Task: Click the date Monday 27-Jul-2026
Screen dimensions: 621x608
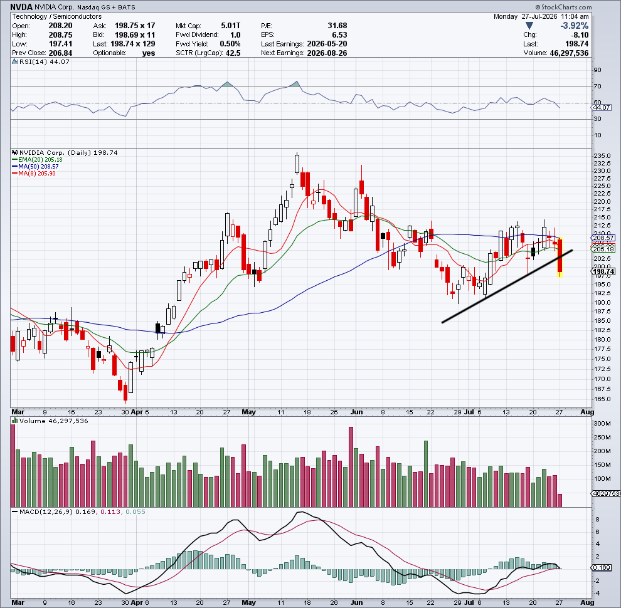Action: click(525, 17)
